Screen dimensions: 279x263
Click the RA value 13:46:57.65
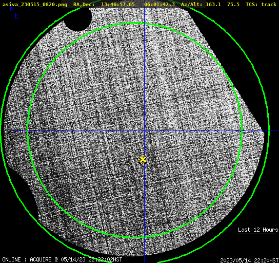118,5
